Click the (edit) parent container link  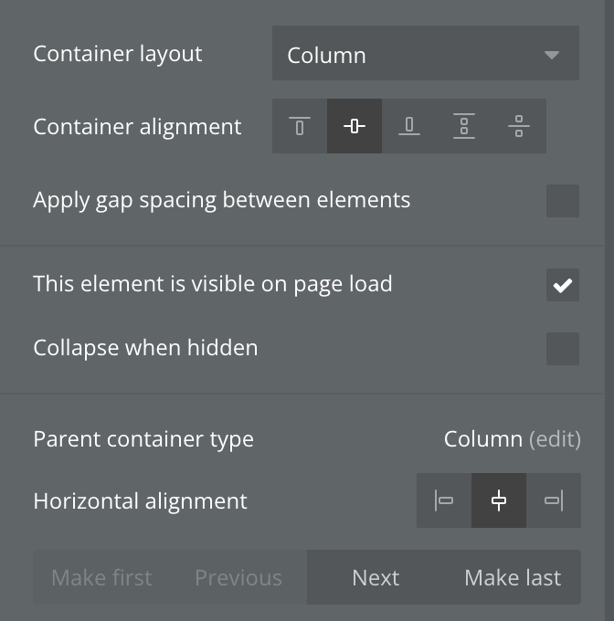[x=555, y=439]
